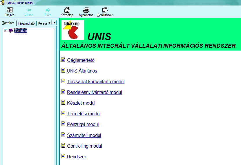241x165 pixels.
Task: Open the Rendszer link
Action: pos(77,157)
